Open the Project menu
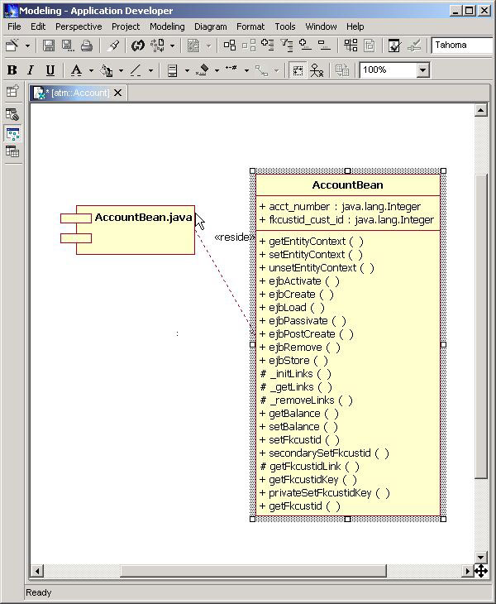Viewport: 496px width, 604px height. 126,26
